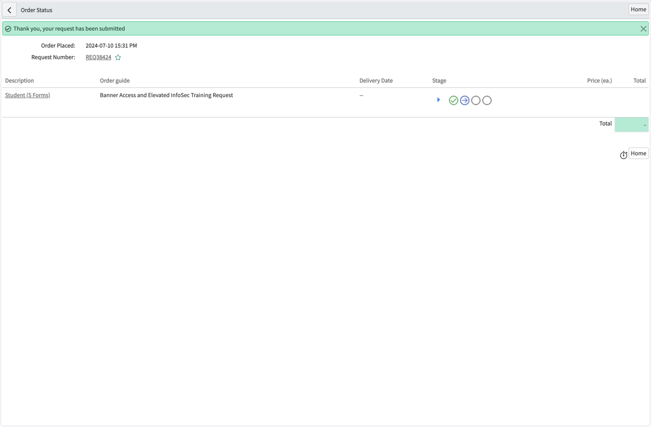Click the Delivery Date column header
This screenshot has height=427, width=651.
point(376,80)
